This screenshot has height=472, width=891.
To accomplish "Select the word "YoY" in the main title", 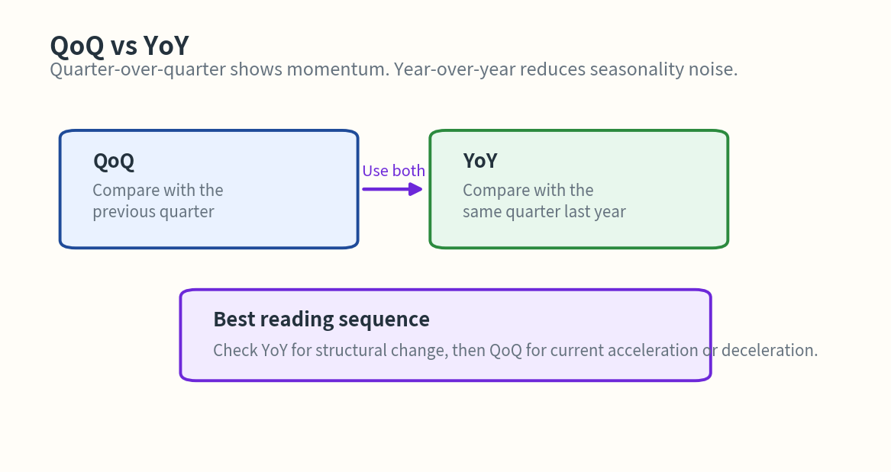I will pyautogui.click(x=166, y=46).
